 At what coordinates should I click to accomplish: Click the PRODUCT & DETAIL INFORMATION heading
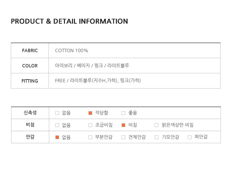coord(69,21)
